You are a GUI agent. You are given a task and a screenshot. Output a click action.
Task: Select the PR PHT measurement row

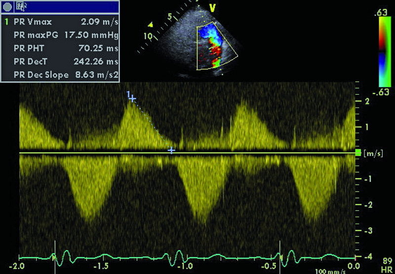coord(62,48)
